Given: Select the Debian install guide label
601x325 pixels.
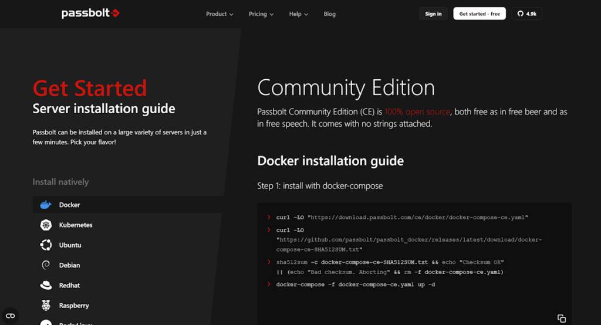Looking at the screenshot, I should click(x=70, y=265).
